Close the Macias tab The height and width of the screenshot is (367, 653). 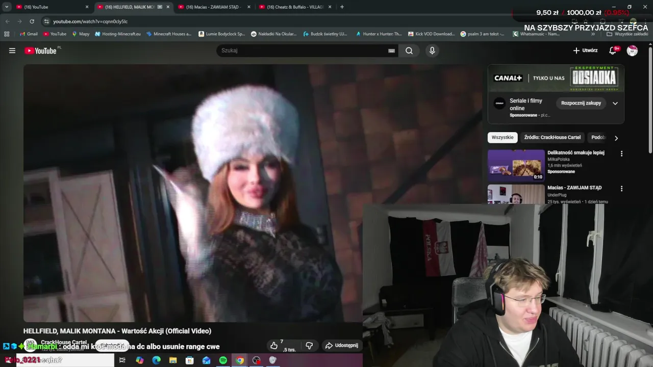pos(249,7)
